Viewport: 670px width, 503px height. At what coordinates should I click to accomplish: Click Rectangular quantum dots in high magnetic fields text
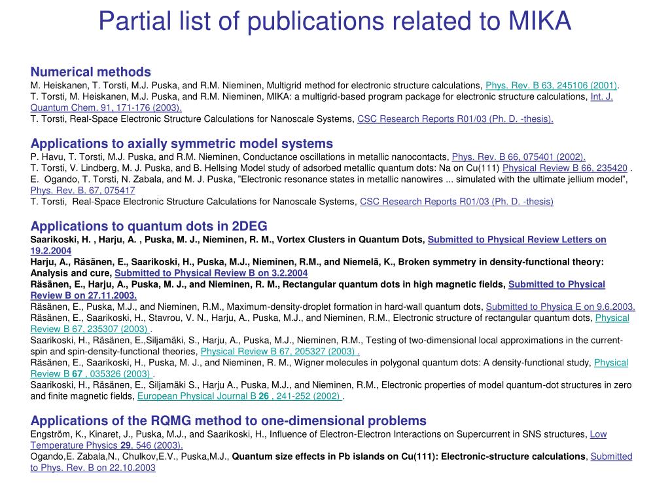(x=393, y=284)
